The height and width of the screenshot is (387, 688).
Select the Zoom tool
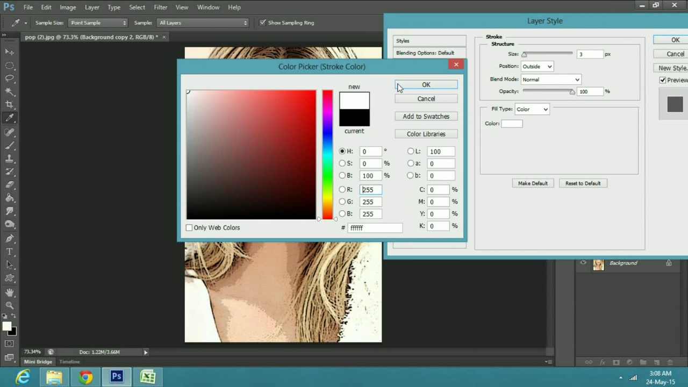point(10,305)
